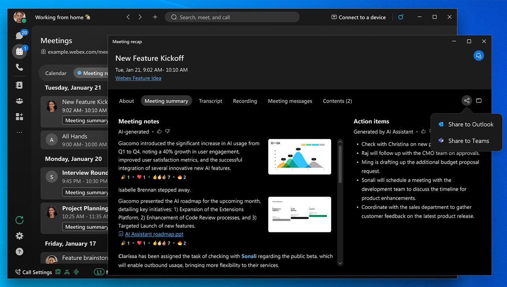Open the Calling phone icon in sidebar
Viewport: 507px width, 287px height.
19,67
